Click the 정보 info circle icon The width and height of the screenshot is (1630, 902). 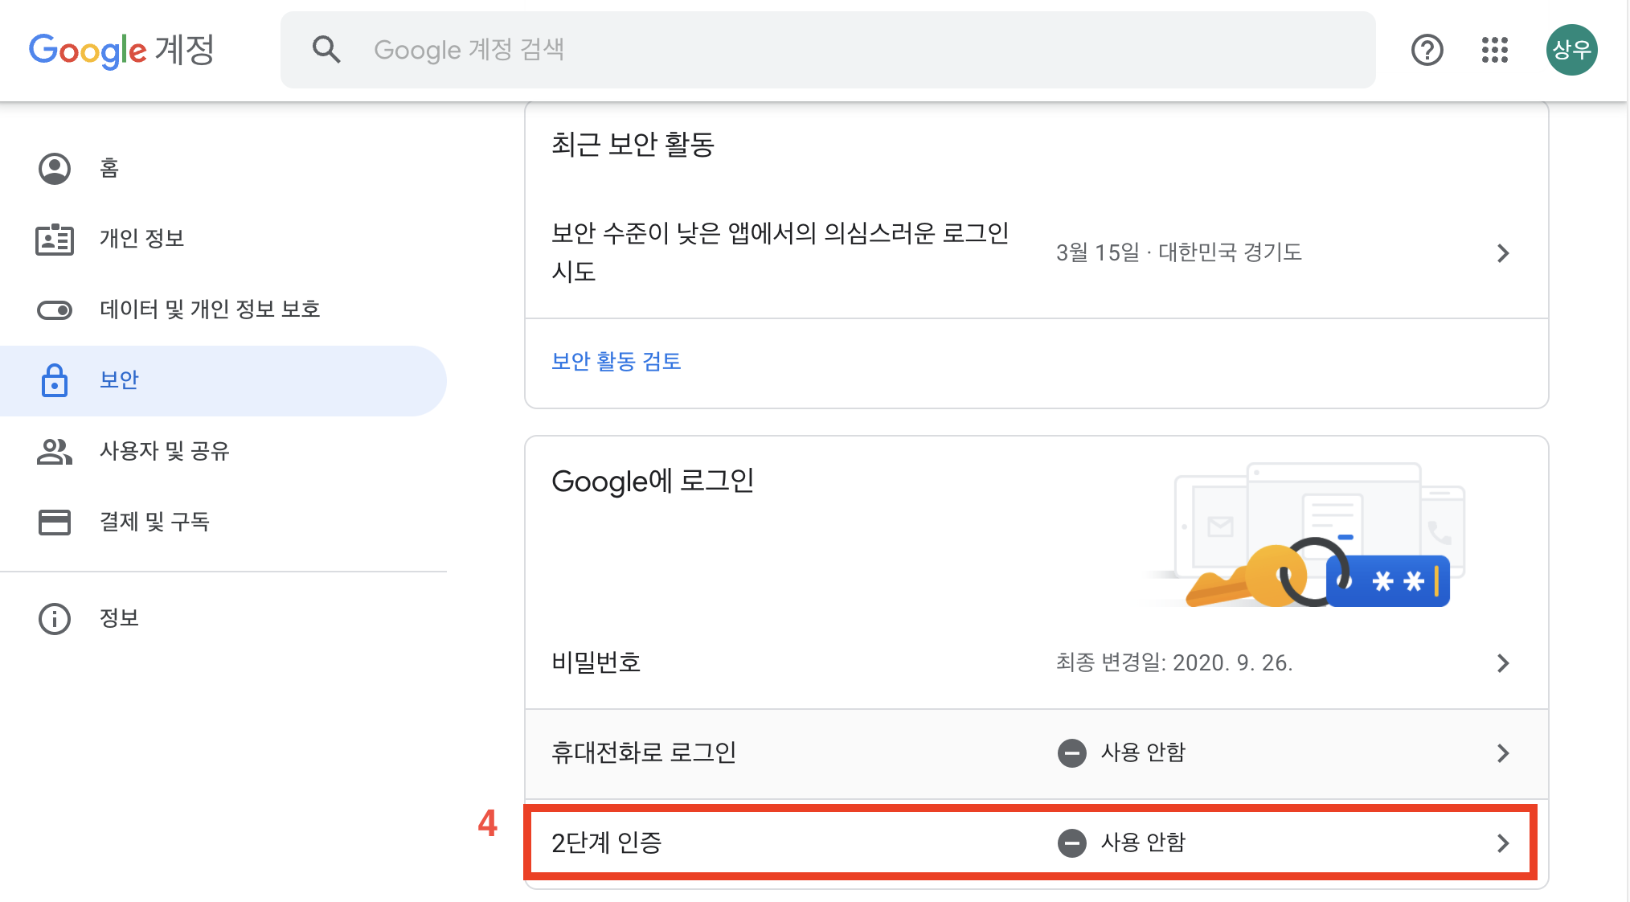[55, 619]
